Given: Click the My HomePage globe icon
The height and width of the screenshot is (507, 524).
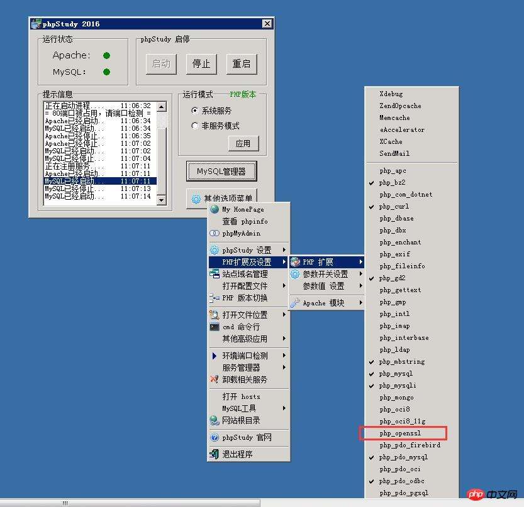Looking at the screenshot, I should [215, 209].
